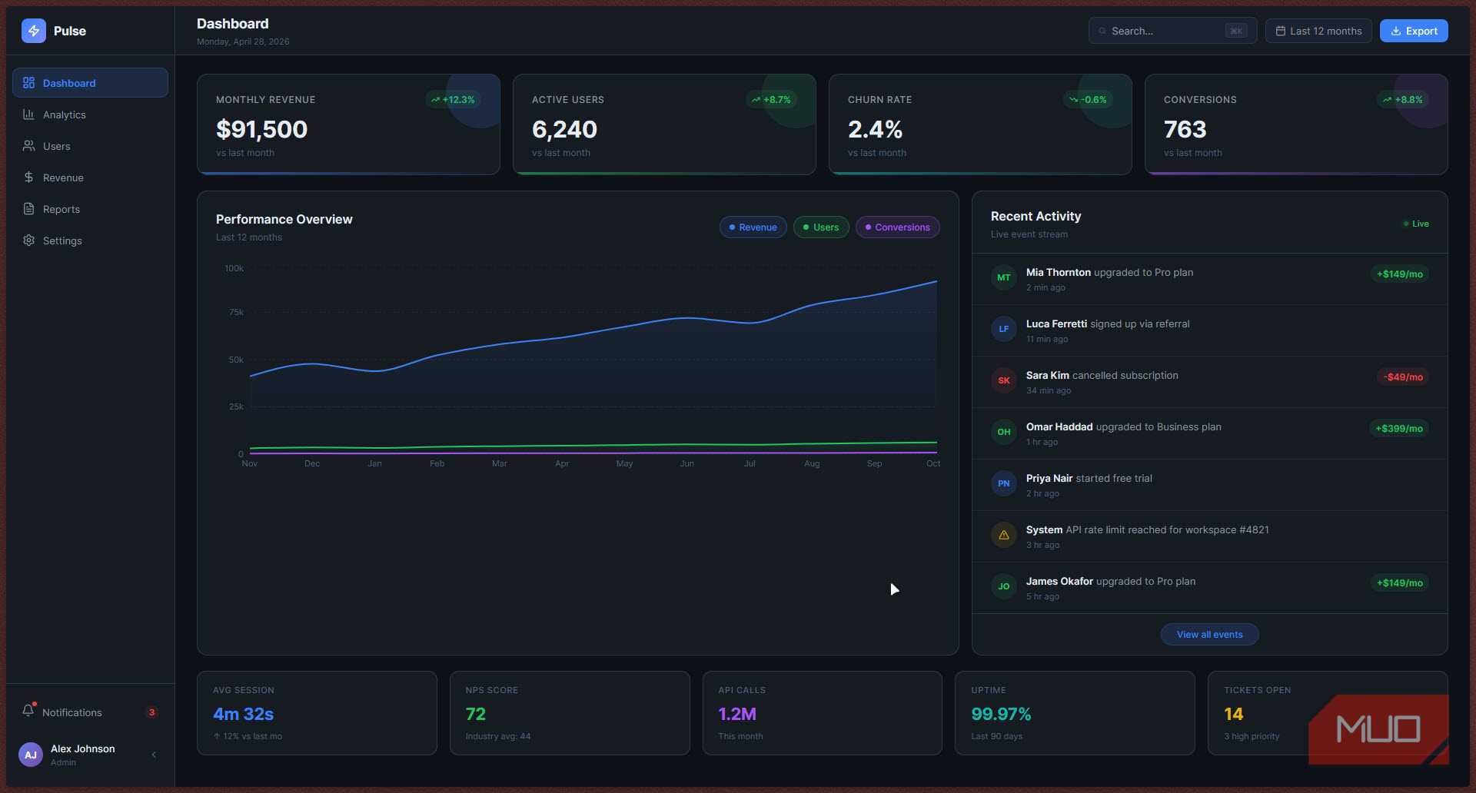This screenshot has height=793, width=1476.
Task: Open the Users section
Action: point(90,146)
